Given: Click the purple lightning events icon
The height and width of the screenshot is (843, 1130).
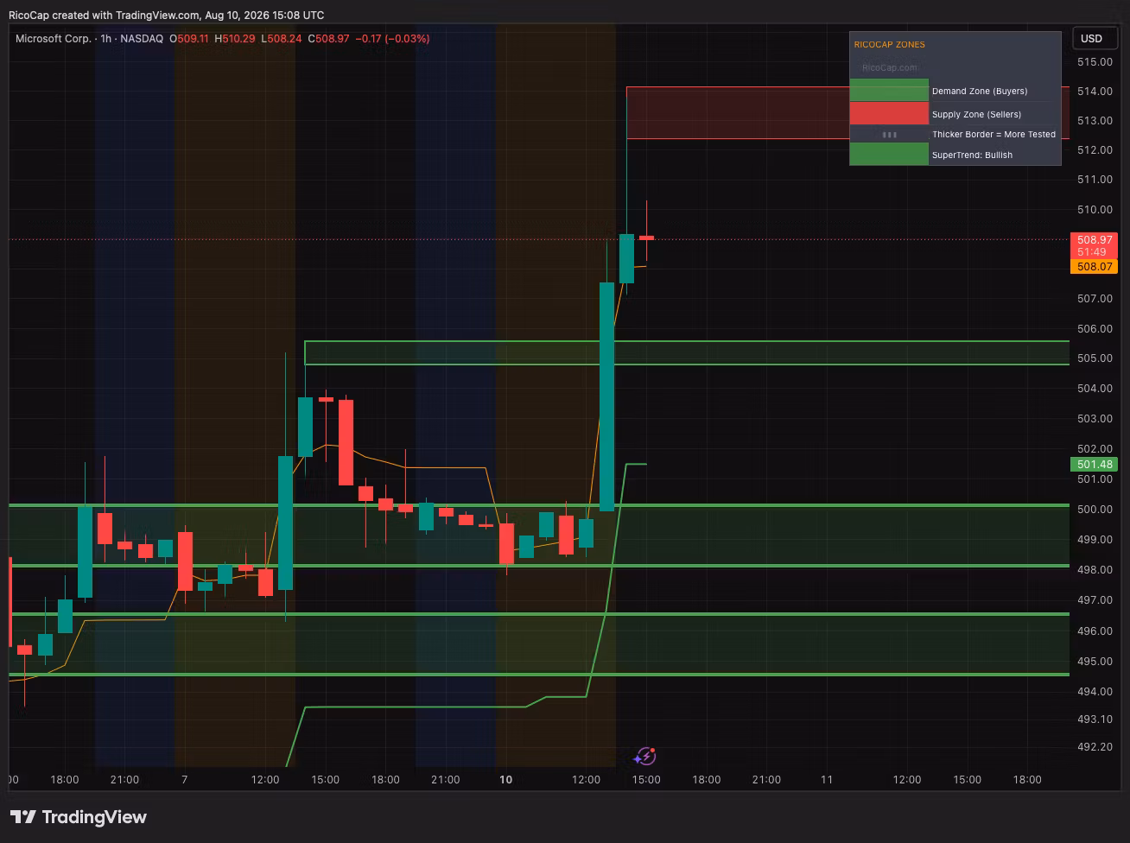Looking at the screenshot, I should click(645, 757).
